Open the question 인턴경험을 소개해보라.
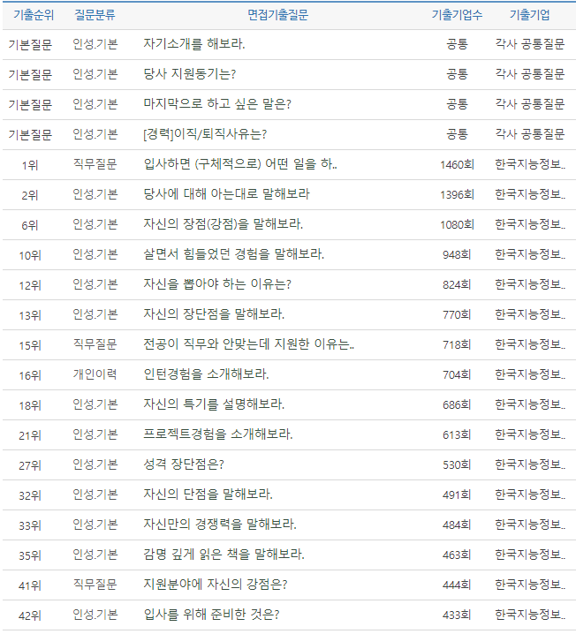Viewport: 576px width, 634px height. coord(206,374)
